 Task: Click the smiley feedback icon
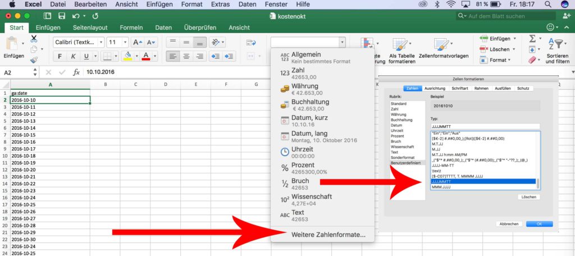click(550, 28)
